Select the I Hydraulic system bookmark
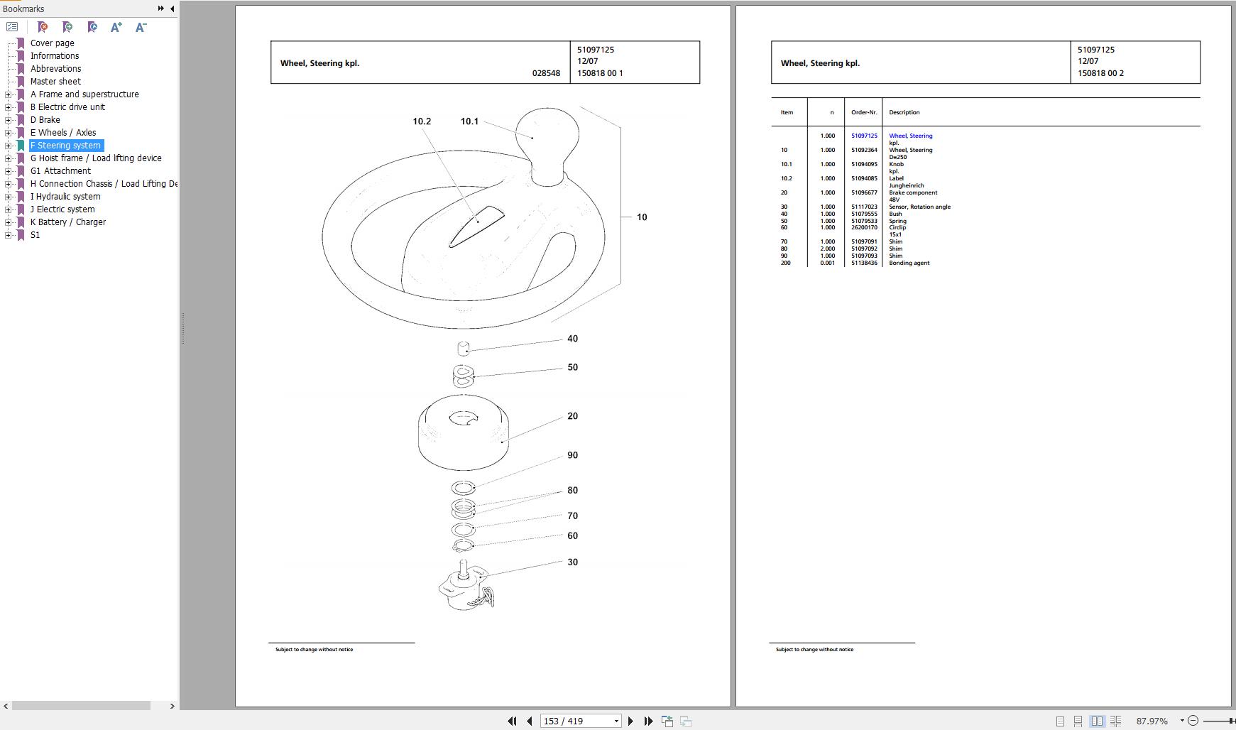 tap(65, 197)
